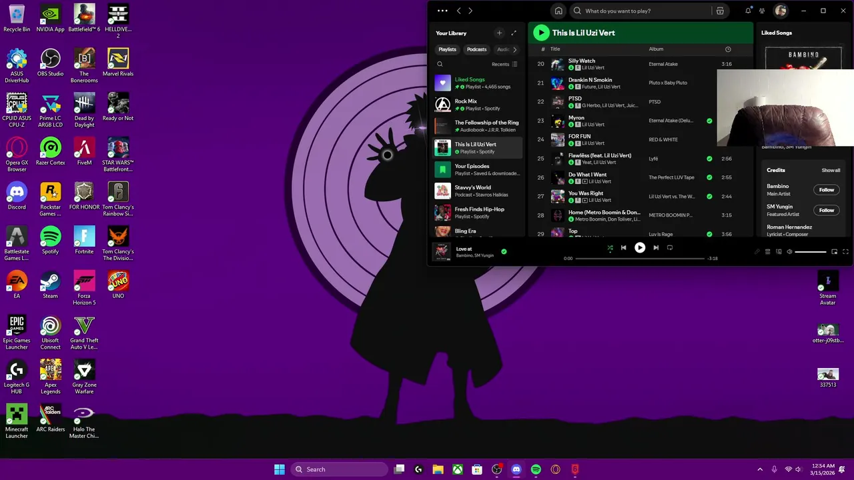Open Discord from the taskbar

[516, 469]
